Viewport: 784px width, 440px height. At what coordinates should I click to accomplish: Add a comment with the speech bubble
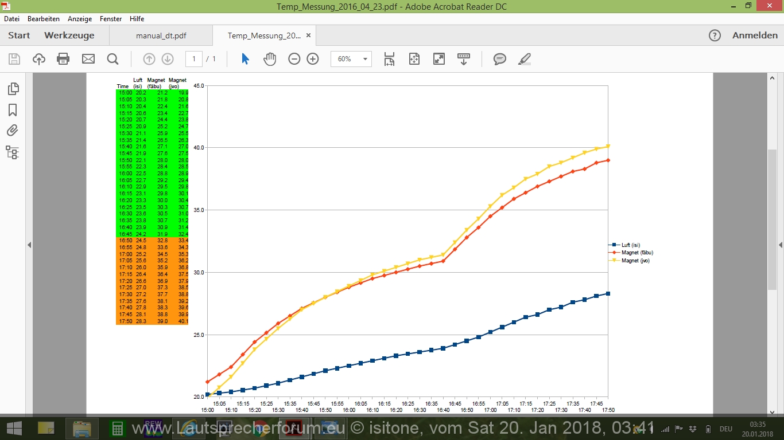click(500, 59)
